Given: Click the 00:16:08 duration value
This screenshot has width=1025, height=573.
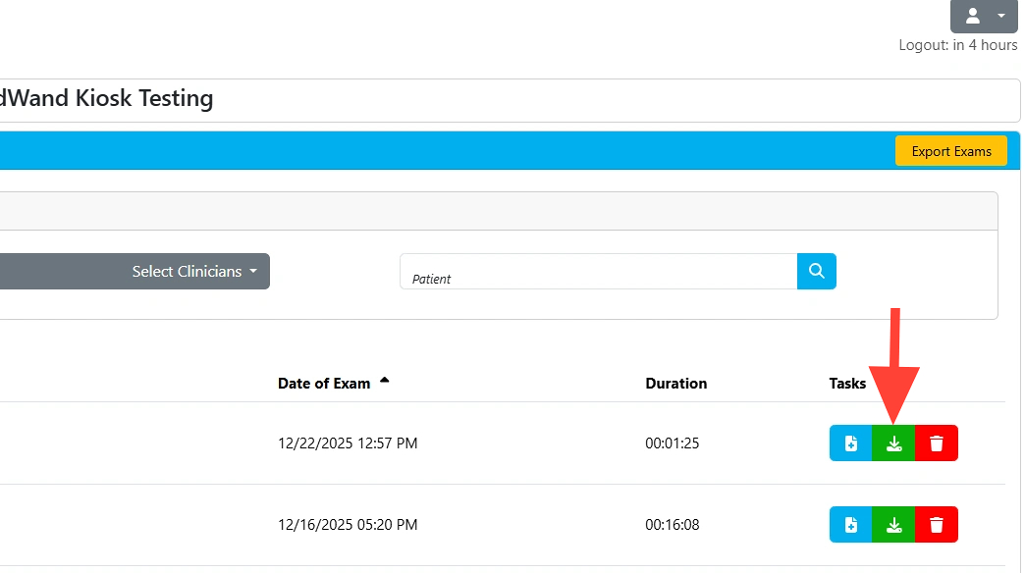Looking at the screenshot, I should point(672,525).
